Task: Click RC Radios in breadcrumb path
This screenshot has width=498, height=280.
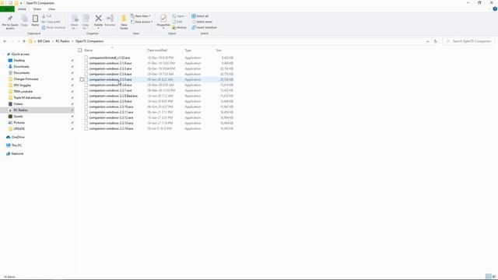Action: [62, 41]
